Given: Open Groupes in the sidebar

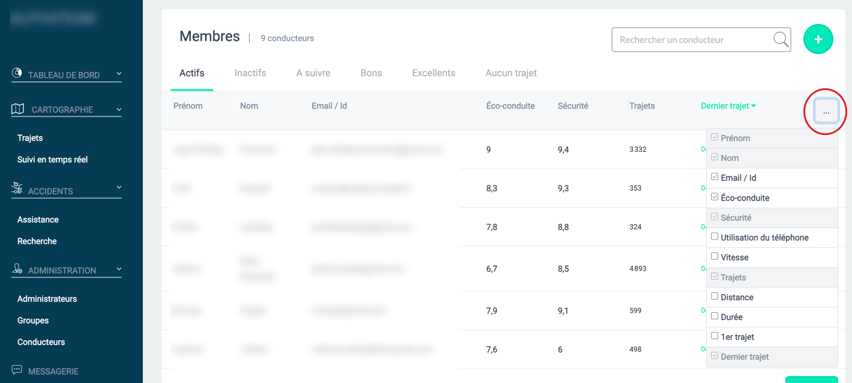Looking at the screenshot, I should 33,320.
